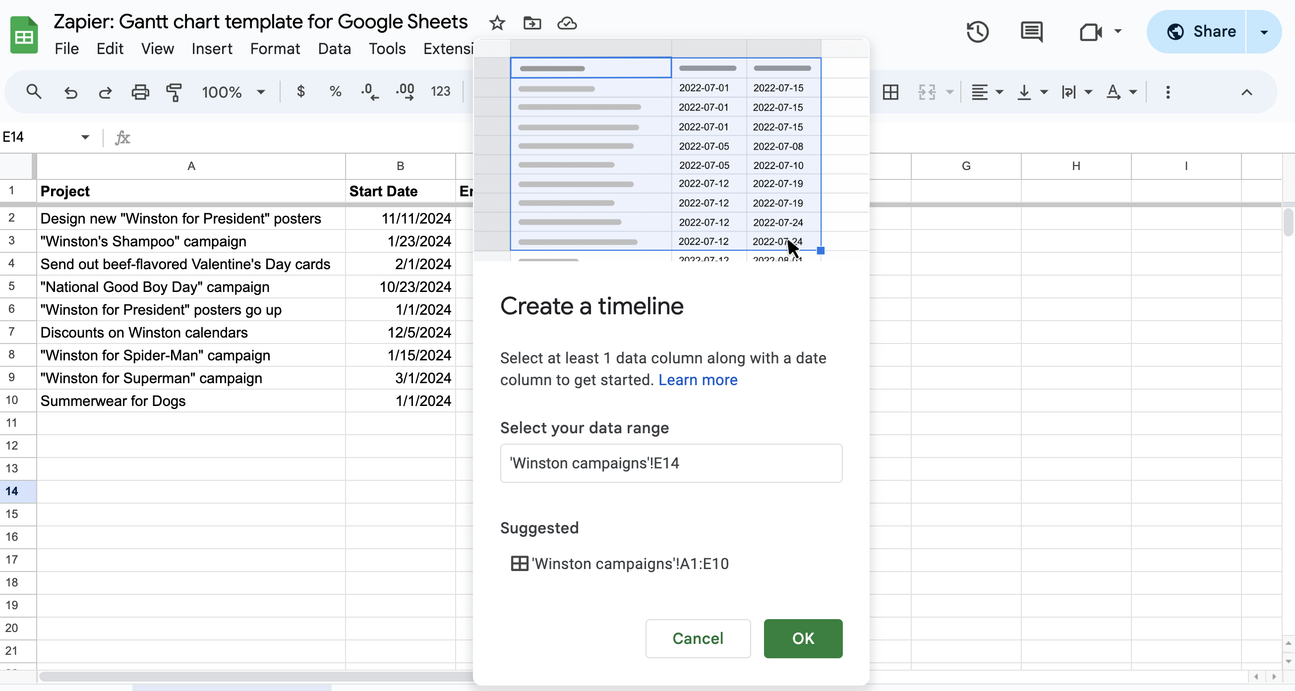Open the Tools menu
Viewport: 1295px width, 691px height.
tap(387, 49)
